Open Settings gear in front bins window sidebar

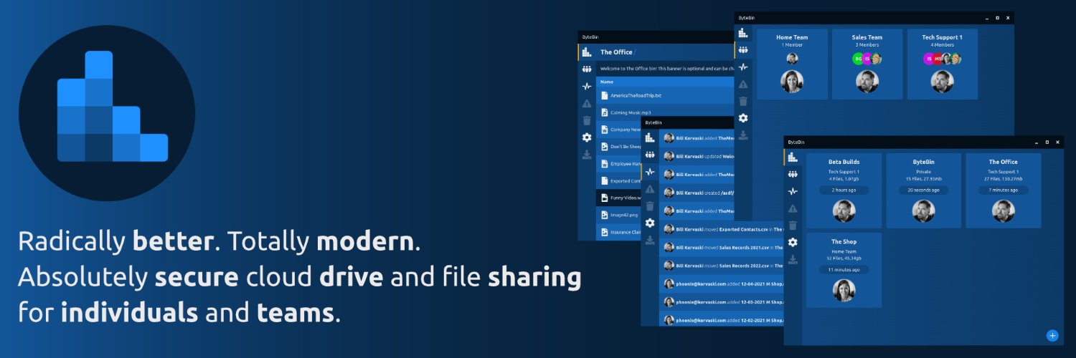[x=793, y=242]
